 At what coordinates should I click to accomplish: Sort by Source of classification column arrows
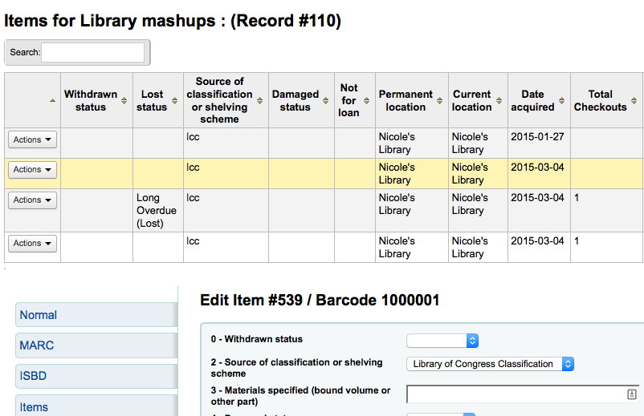[x=259, y=100]
